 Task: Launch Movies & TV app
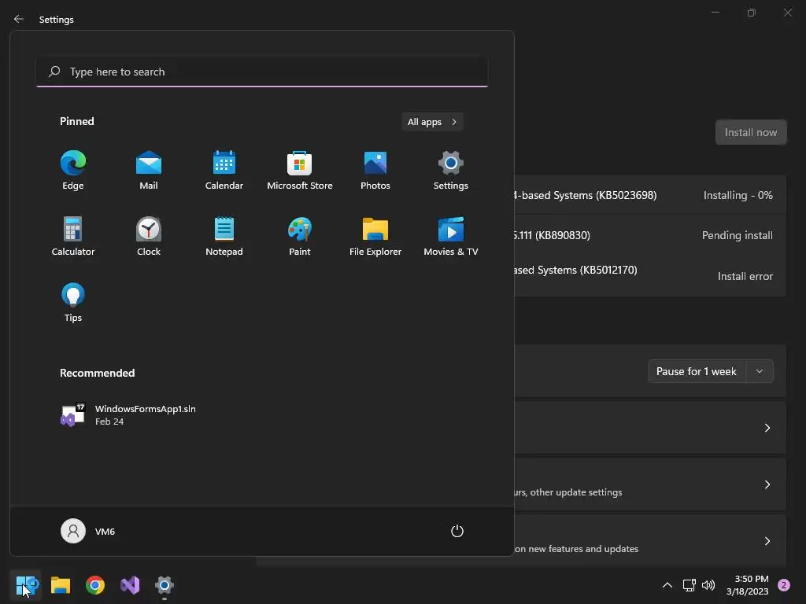(x=451, y=237)
